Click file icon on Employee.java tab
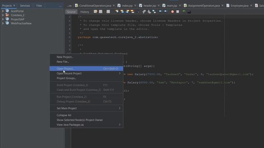This screenshot has width=264, height=148. pos(228,5)
